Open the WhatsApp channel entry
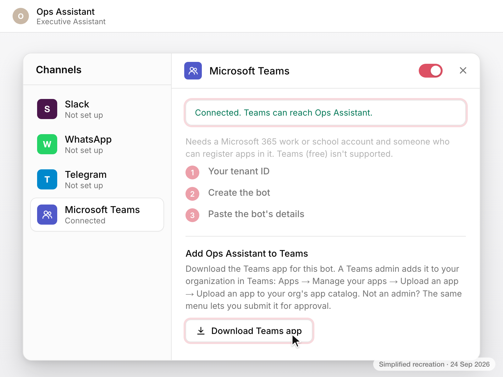503x377 pixels. point(97,144)
